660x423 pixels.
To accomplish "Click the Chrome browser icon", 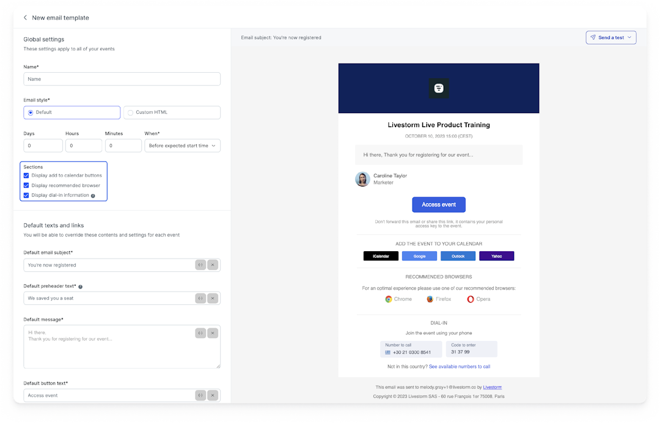I will pos(389,300).
